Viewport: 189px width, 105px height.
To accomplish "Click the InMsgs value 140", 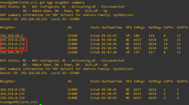I will tap(136, 36).
